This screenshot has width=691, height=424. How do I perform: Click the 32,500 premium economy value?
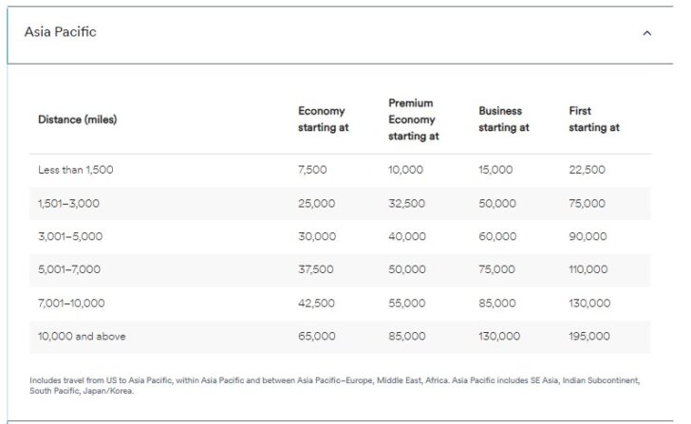407,203
